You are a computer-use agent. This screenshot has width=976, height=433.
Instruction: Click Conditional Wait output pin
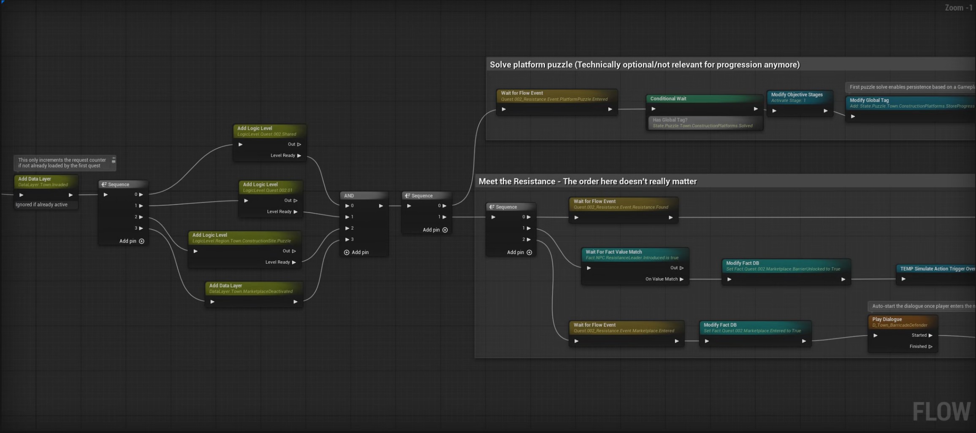tap(756, 109)
